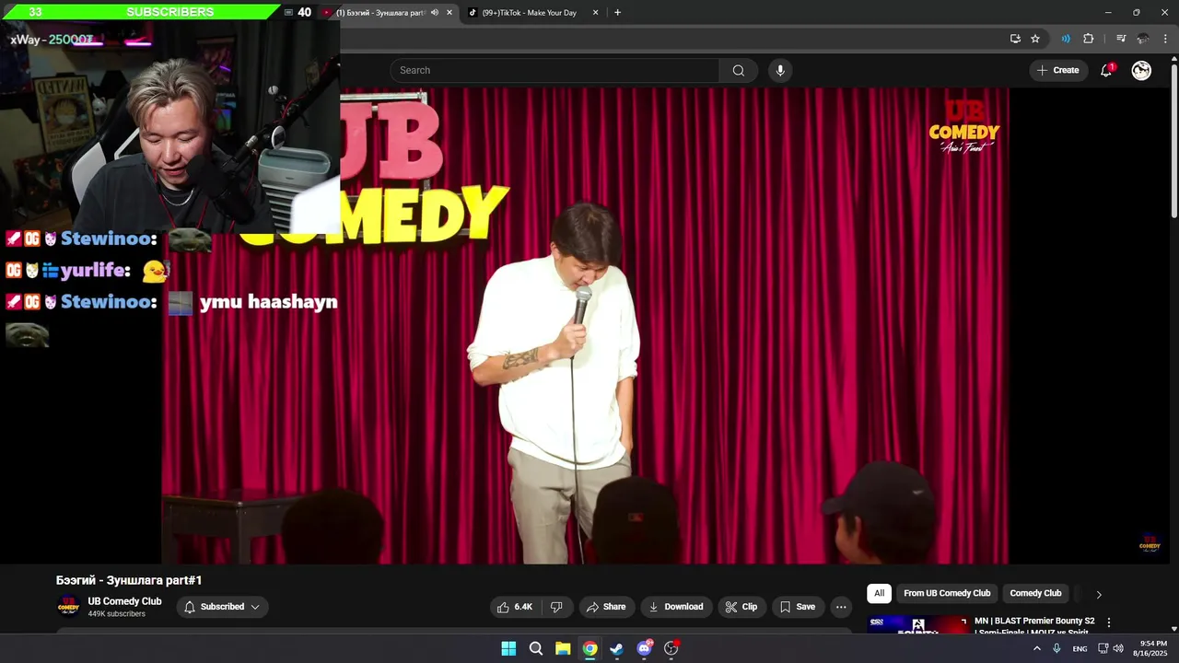Click the taskbar microphone tray icon
The width and height of the screenshot is (1179, 663).
pos(1057,648)
